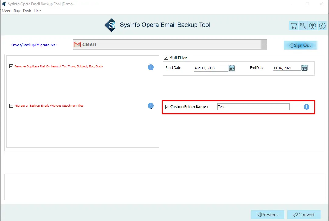Click the Custom Folder Name text field
This screenshot has width=329, height=221.
click(253, 107)
